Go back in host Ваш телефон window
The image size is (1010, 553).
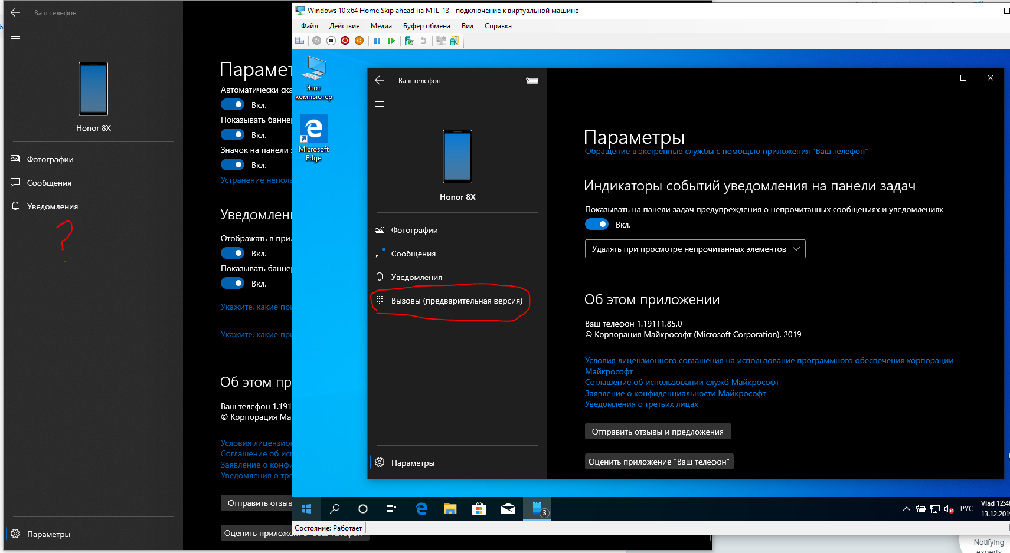15,12
